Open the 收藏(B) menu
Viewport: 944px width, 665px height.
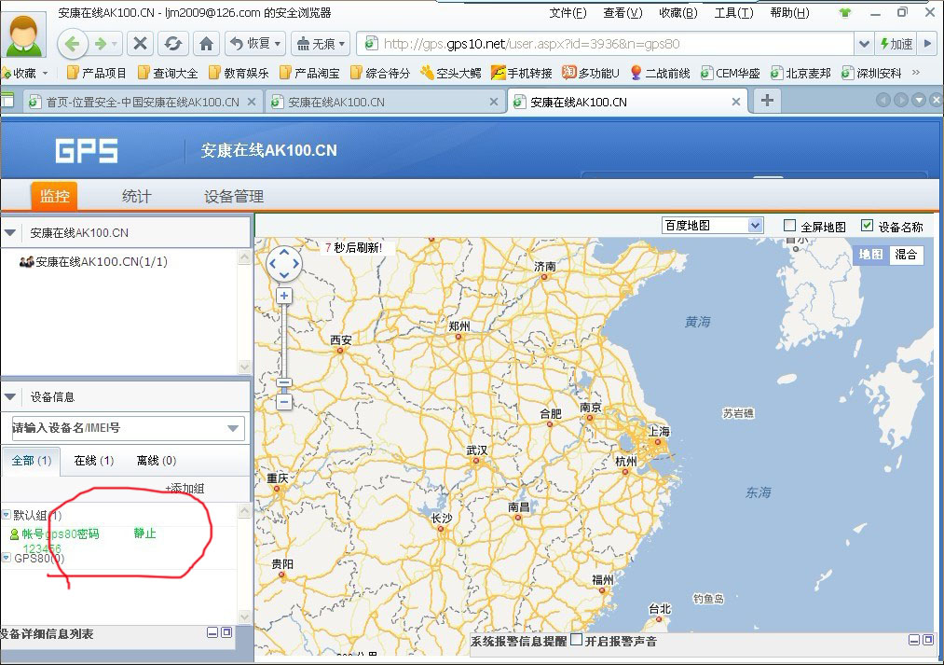pos(677,13)
